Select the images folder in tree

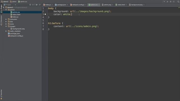tap(12, 26)
